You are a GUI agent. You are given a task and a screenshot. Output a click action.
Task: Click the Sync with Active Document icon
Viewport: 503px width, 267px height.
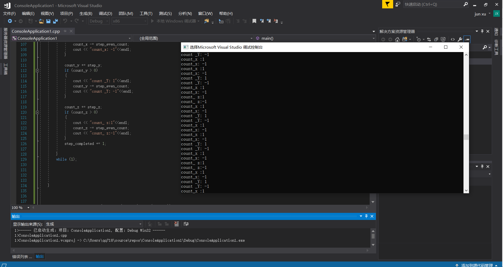429,39
